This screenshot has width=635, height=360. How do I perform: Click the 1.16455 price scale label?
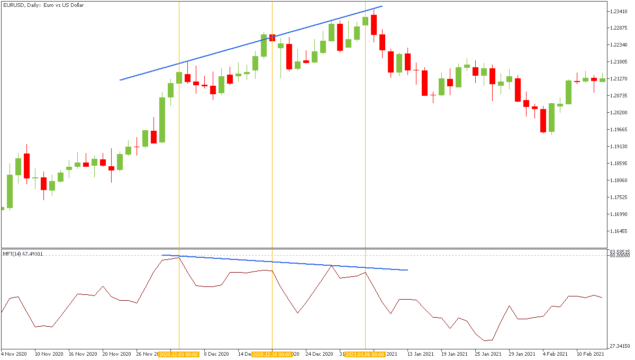click(618, 231)
